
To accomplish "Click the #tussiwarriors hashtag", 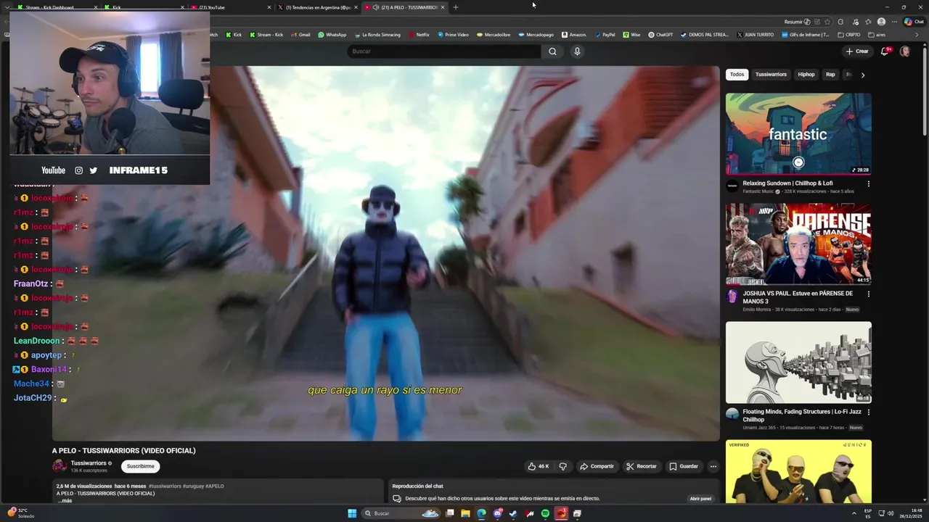I will pos(165,486).
